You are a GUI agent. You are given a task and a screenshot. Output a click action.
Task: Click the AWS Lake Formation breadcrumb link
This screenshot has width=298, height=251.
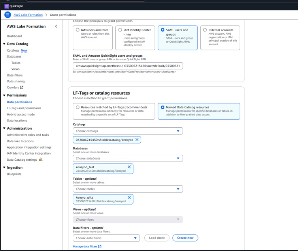click(x=28, y=15)
